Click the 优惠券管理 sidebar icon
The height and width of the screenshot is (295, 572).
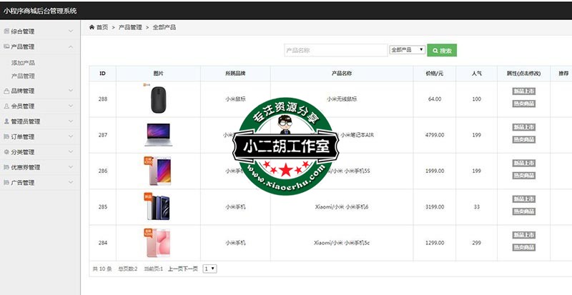(6, 167)
